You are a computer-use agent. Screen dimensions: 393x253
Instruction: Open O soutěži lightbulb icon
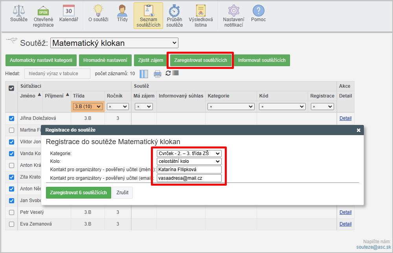98,11
